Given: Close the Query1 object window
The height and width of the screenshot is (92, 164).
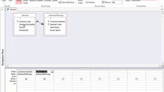Looking at the screenshot, I should (x=162, y=9).
